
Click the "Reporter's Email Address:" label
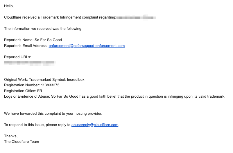coord(26,46)
